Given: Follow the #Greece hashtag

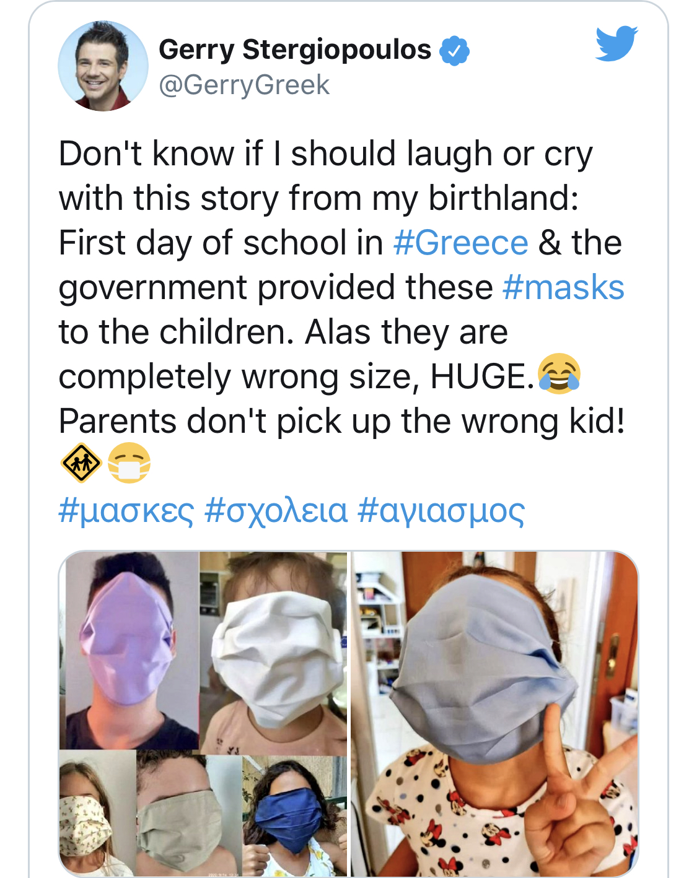Looking at the screenshot, I should click(460, 242).
